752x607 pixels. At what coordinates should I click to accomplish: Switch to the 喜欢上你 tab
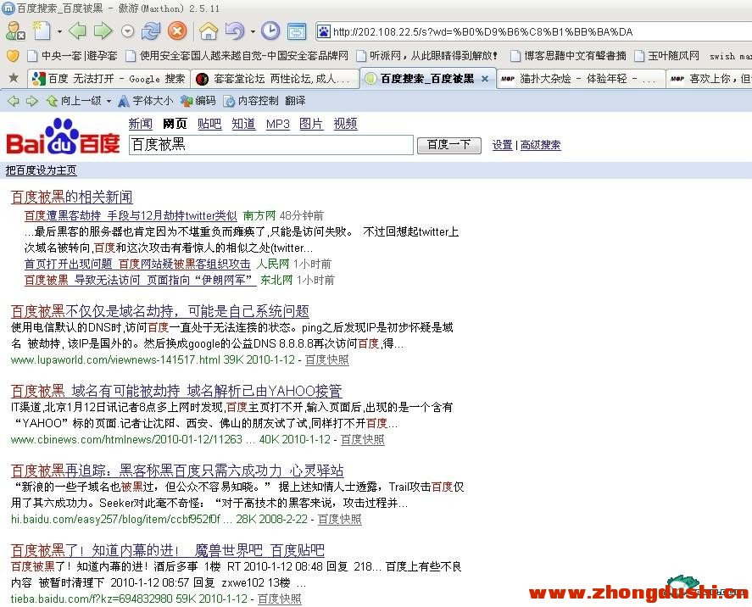pos(710,79)
